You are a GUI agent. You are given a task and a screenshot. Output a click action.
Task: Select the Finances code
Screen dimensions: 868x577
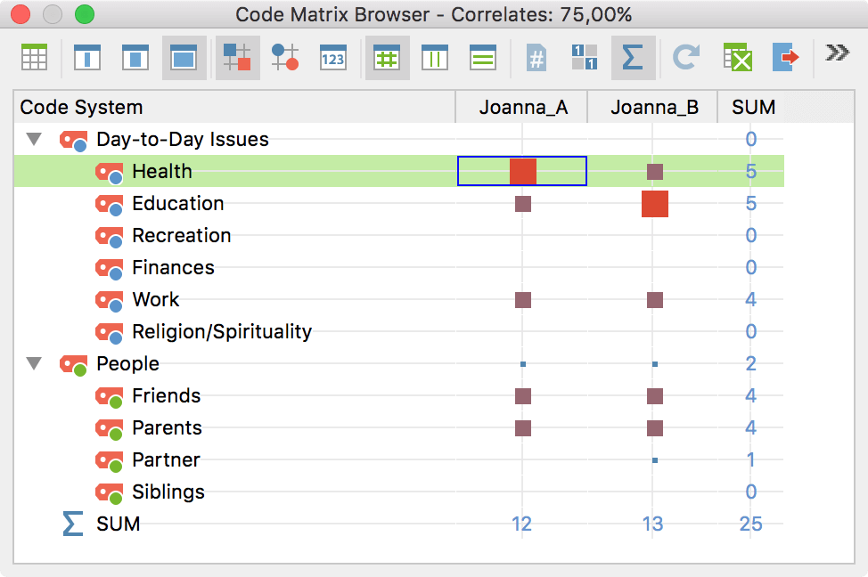point(173,268)
